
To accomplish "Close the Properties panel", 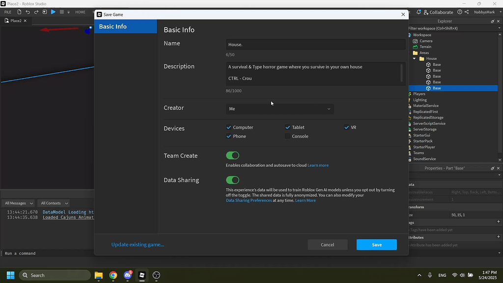I will (498, 168).
